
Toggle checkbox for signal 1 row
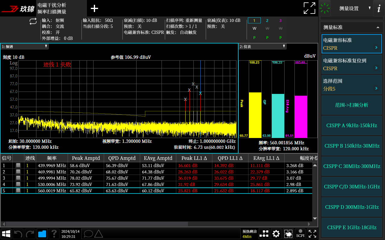point(18,165)
